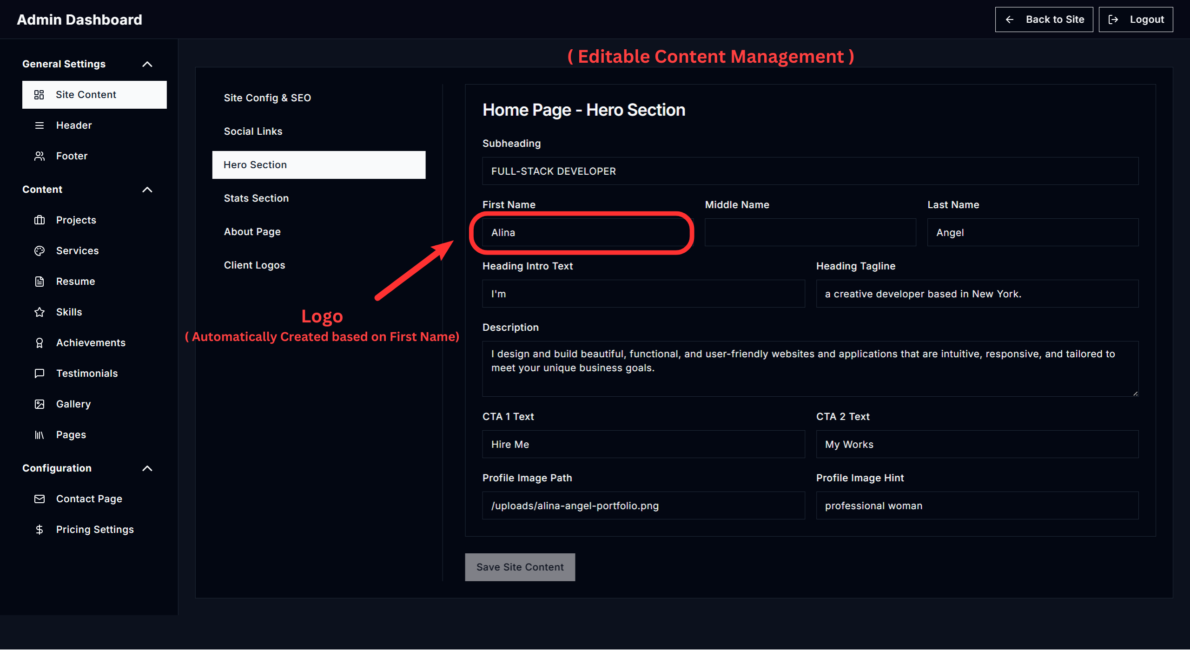
Task: Select the Pricing Settings dollar icon
Action: [40, 529]
